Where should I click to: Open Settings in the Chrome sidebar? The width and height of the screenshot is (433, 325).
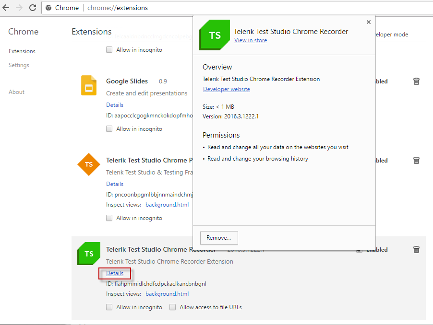(x=19, y=65)
